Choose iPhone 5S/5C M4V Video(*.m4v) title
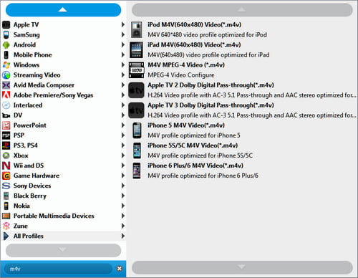Image resolution: width=358 pixels, height=278 pixels. point(193,145)
